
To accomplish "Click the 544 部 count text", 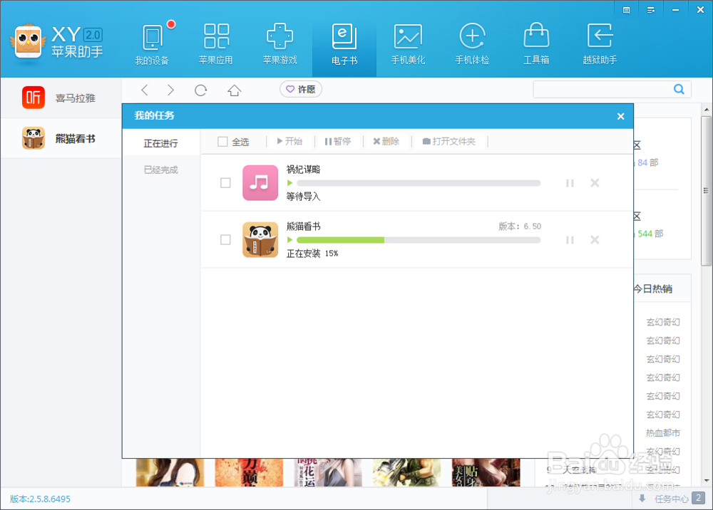I will tap(650, 234).
